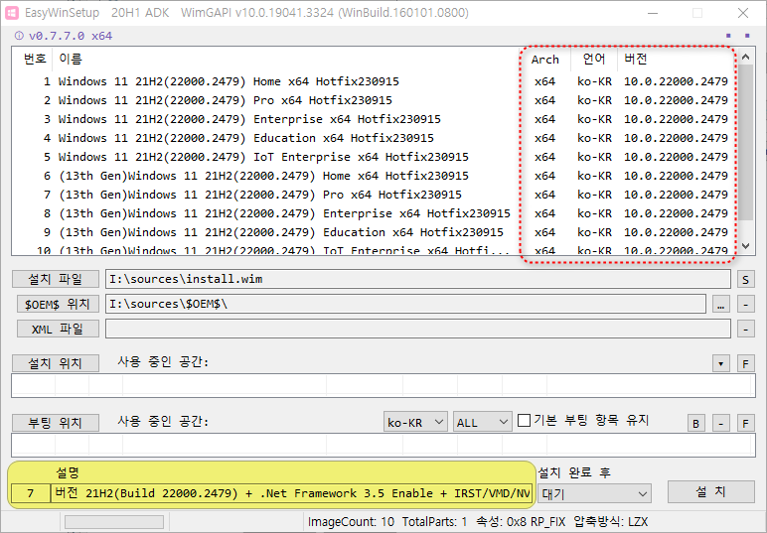Image resolution: width=767 pixels, height=533 pixels.
Task: Start installation with the 설 치 button
Action: tap(711, 492)
